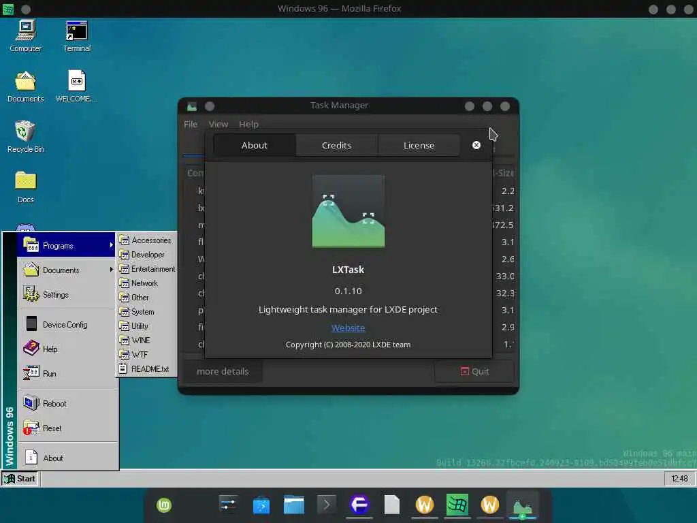Choose Reset in the Start menu
Image resolution: width=697 pixels, height=523 pixels.
(x=67, y=428)
